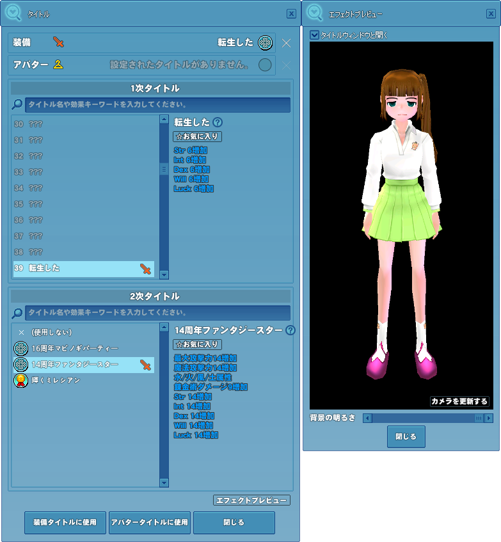The image size is (501, 542).
Task: Click 閉じる button in エフェクトプレビュー window
Action: tap(406, 436)
